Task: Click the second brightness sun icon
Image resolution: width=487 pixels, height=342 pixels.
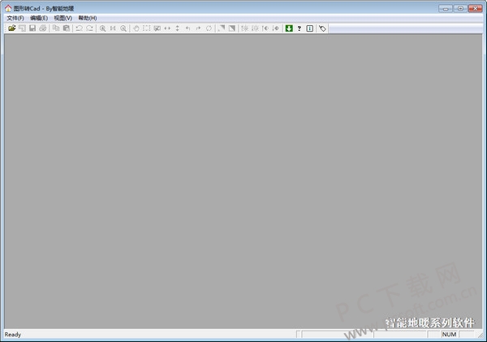Action: coord(255,28)
